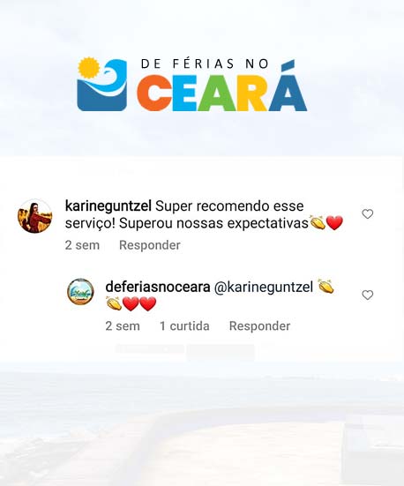Open karineguntzel's profile picture
The image size is (404, 486).
coord(34,216)
